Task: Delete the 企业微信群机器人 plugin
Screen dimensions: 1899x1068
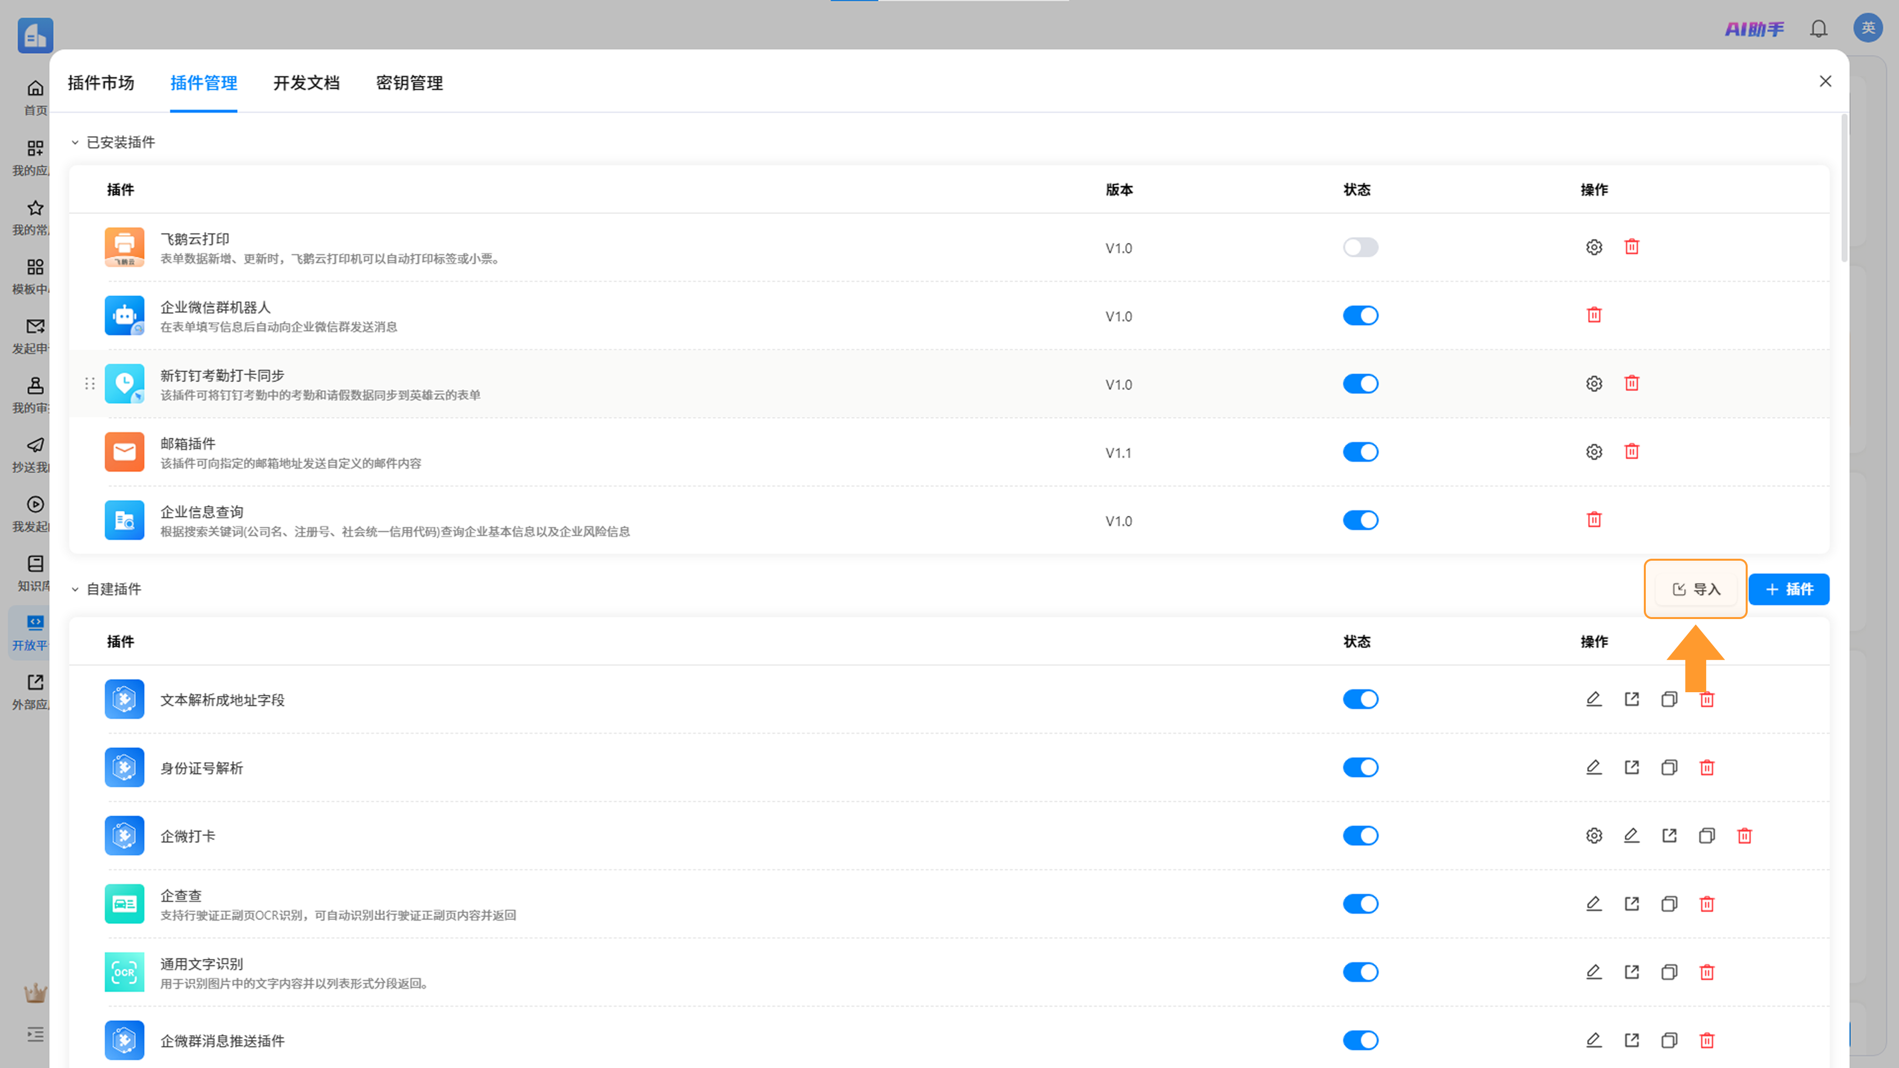Action: pyautogui.click(x=1594, y=315)
